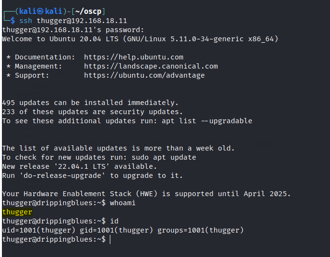Click the '233 of these updates' security line
This screenshot has height=257, width=330.
tap(92, 112)
